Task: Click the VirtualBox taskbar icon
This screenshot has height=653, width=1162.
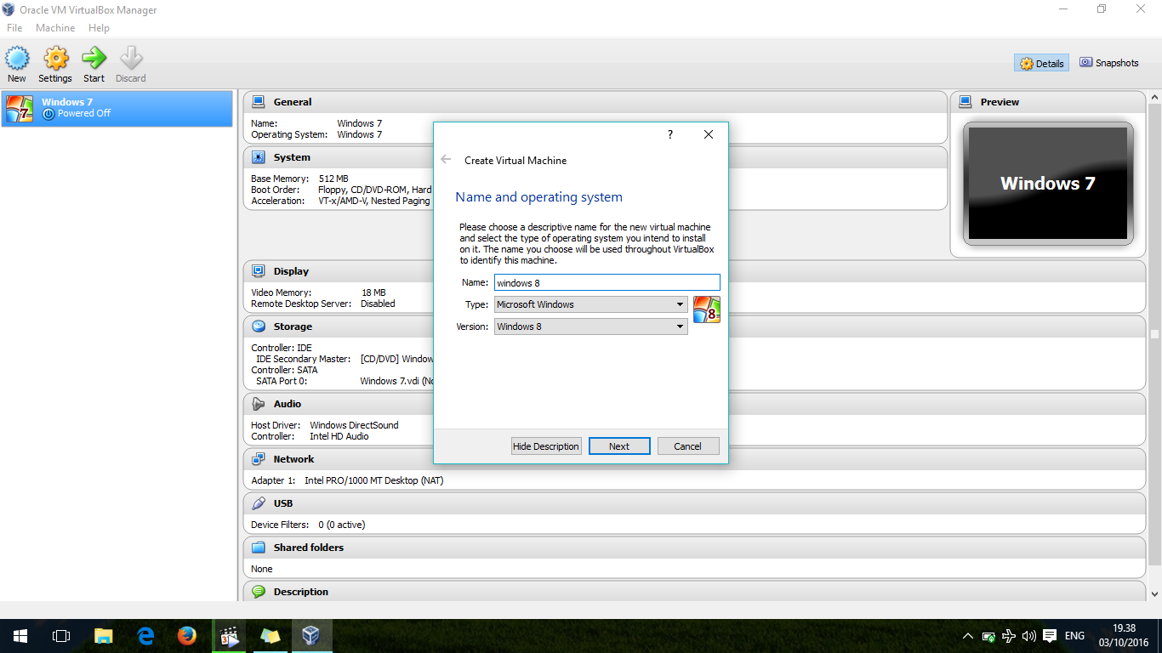Action: [x=311, y=636]
